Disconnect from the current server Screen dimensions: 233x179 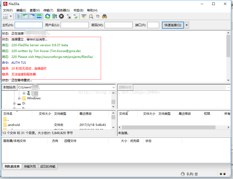68,16
